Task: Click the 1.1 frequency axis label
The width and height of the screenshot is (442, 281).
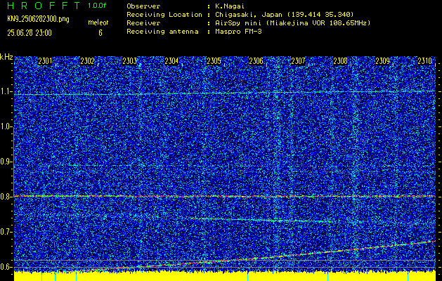Action: (6, 91)
